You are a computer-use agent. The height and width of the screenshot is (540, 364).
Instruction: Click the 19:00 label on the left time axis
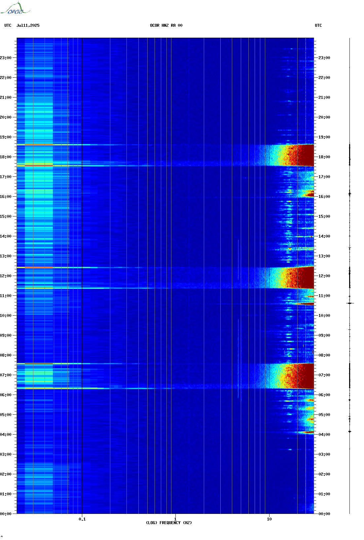coord(6,137)
